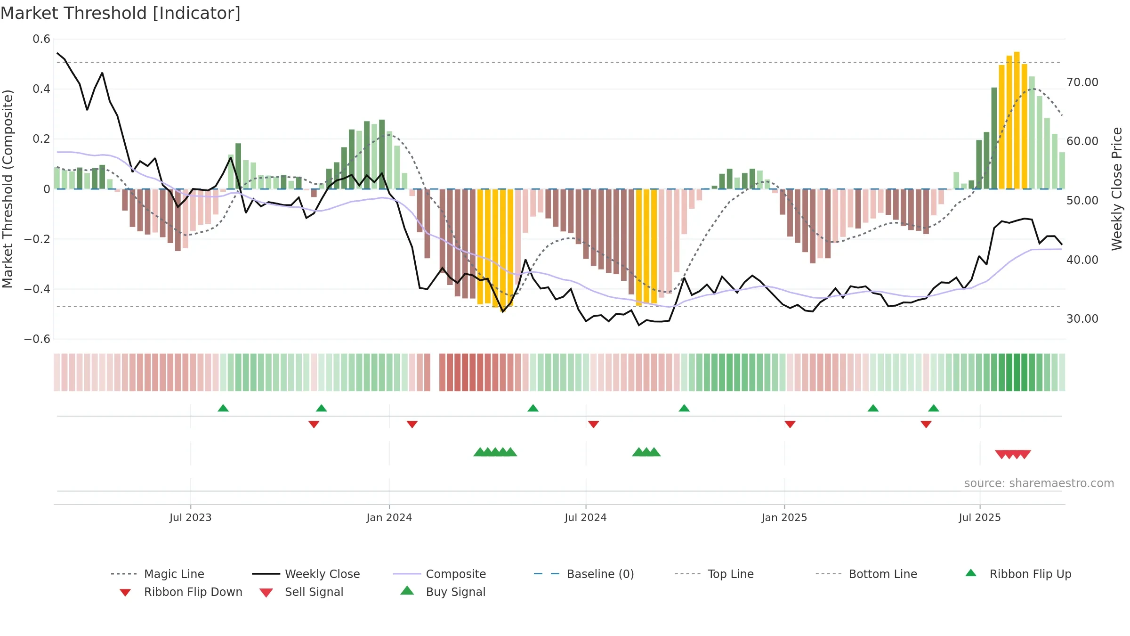This screenshot has height=636, width=1130.
Task: Click the Market Threshold (Composite) axis title
Action: click(x=8, y=188)
